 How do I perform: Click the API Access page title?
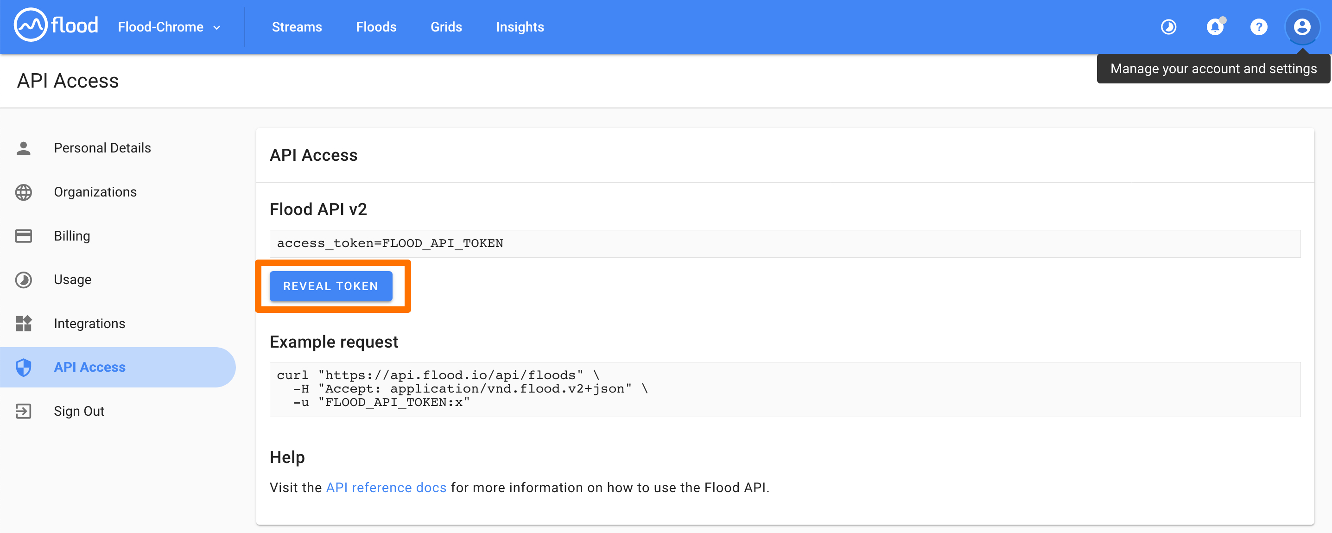(68, 81)
